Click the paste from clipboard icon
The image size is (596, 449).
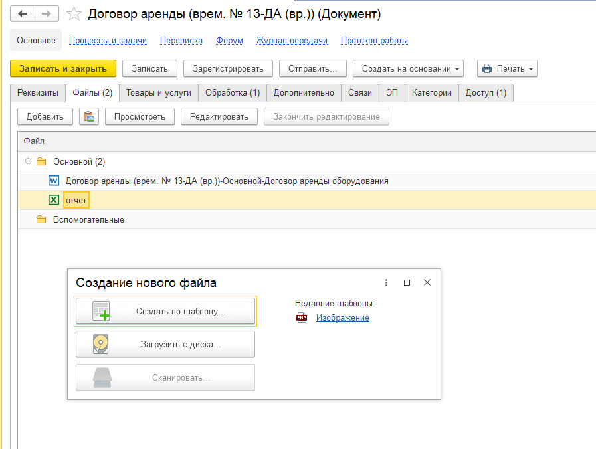click(x=89, y=117)
